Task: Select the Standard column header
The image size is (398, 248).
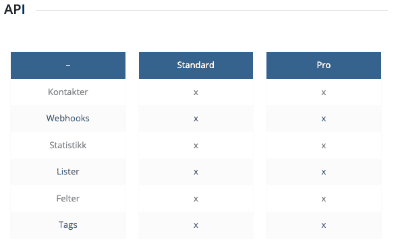Action: pos(196,65)
